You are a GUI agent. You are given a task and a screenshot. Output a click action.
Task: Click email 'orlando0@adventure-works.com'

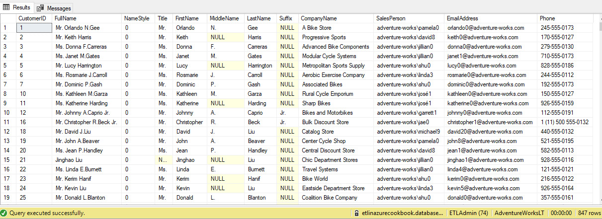point(491,28)
